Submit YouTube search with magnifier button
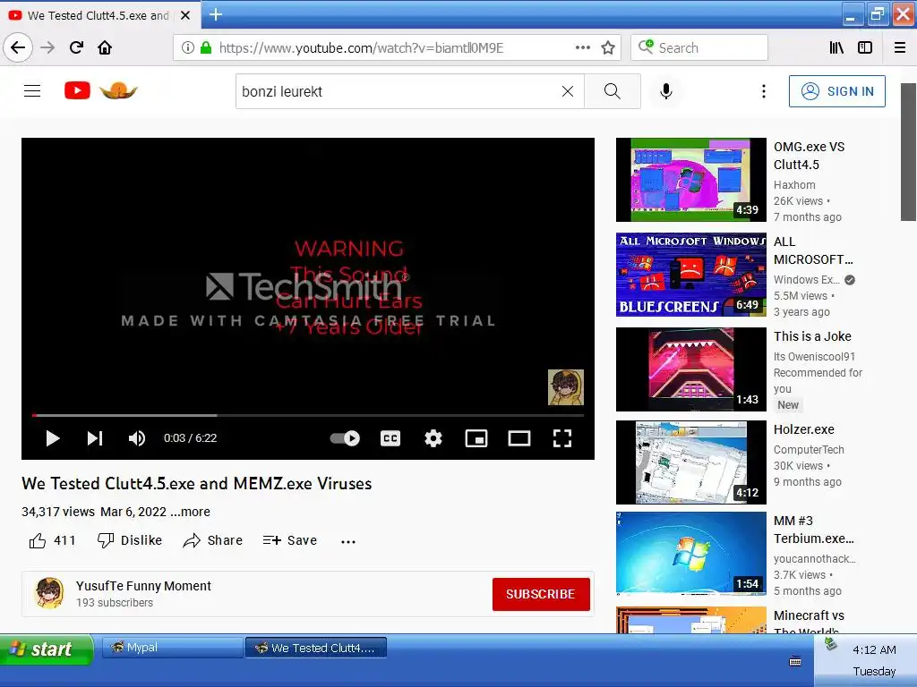This screenshot has width=917, height=687. point(613,91)
